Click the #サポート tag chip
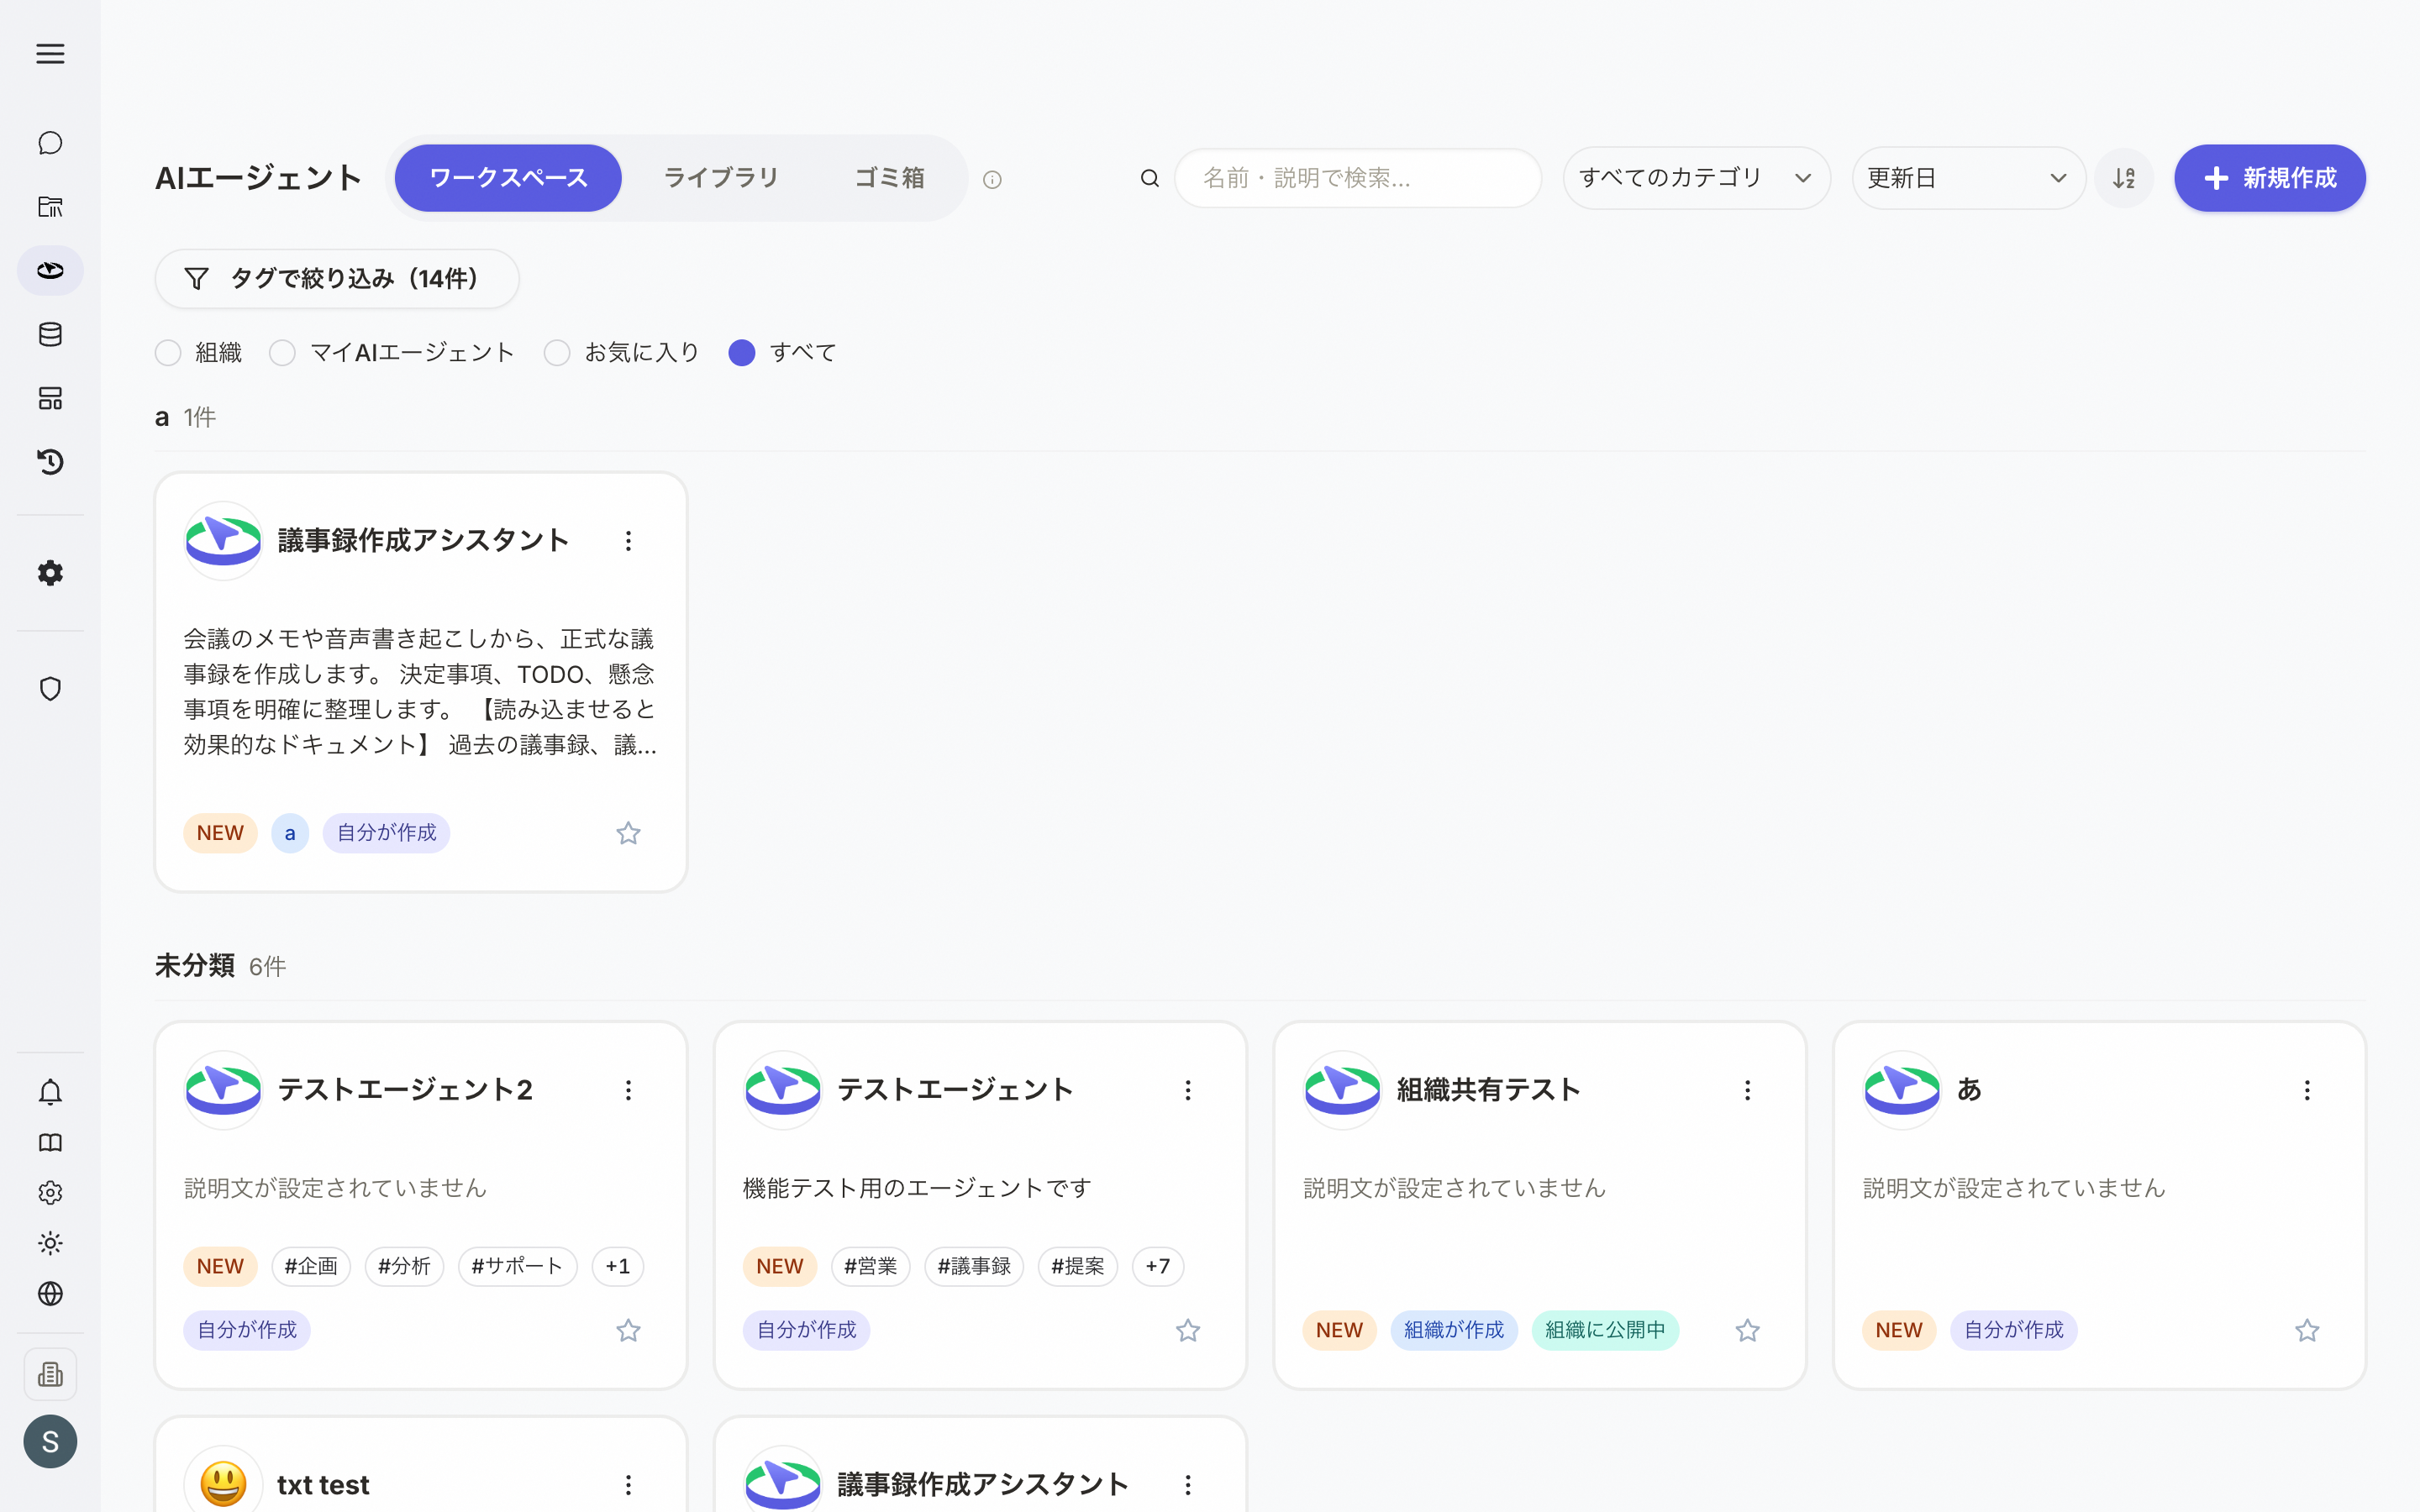2420x1512 pixels. [517, 1266]
